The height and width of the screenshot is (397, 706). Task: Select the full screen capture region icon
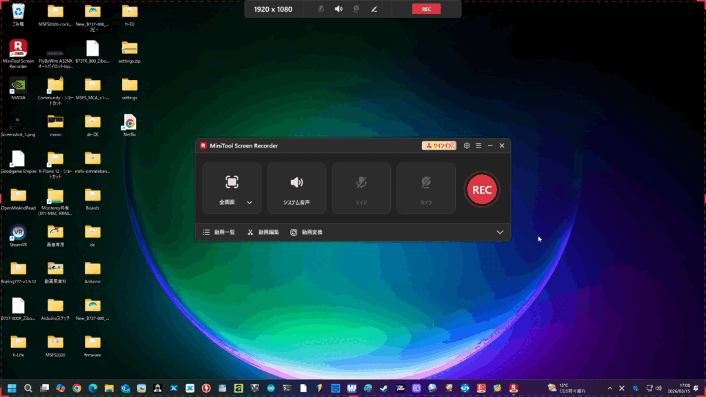pos(232,182)
